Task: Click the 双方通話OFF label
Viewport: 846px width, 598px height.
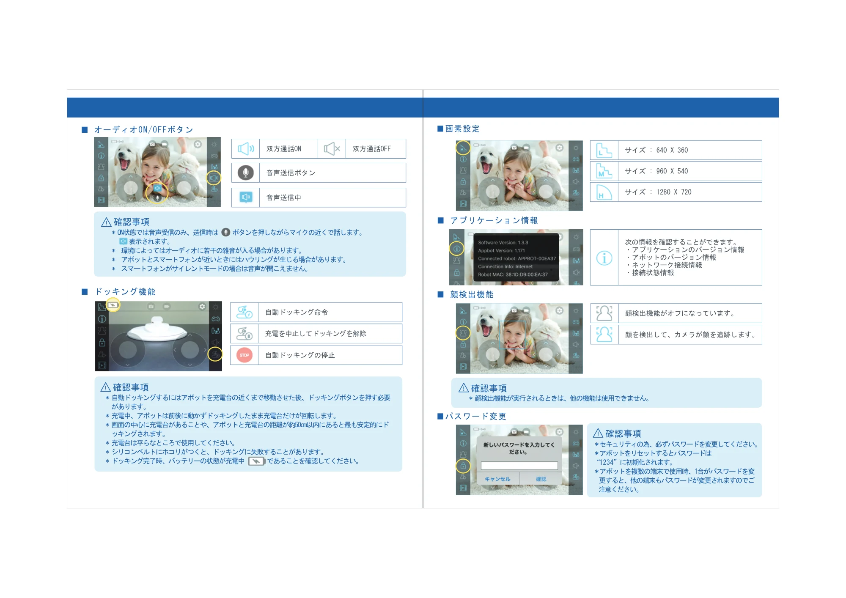Action: [371, 149]
